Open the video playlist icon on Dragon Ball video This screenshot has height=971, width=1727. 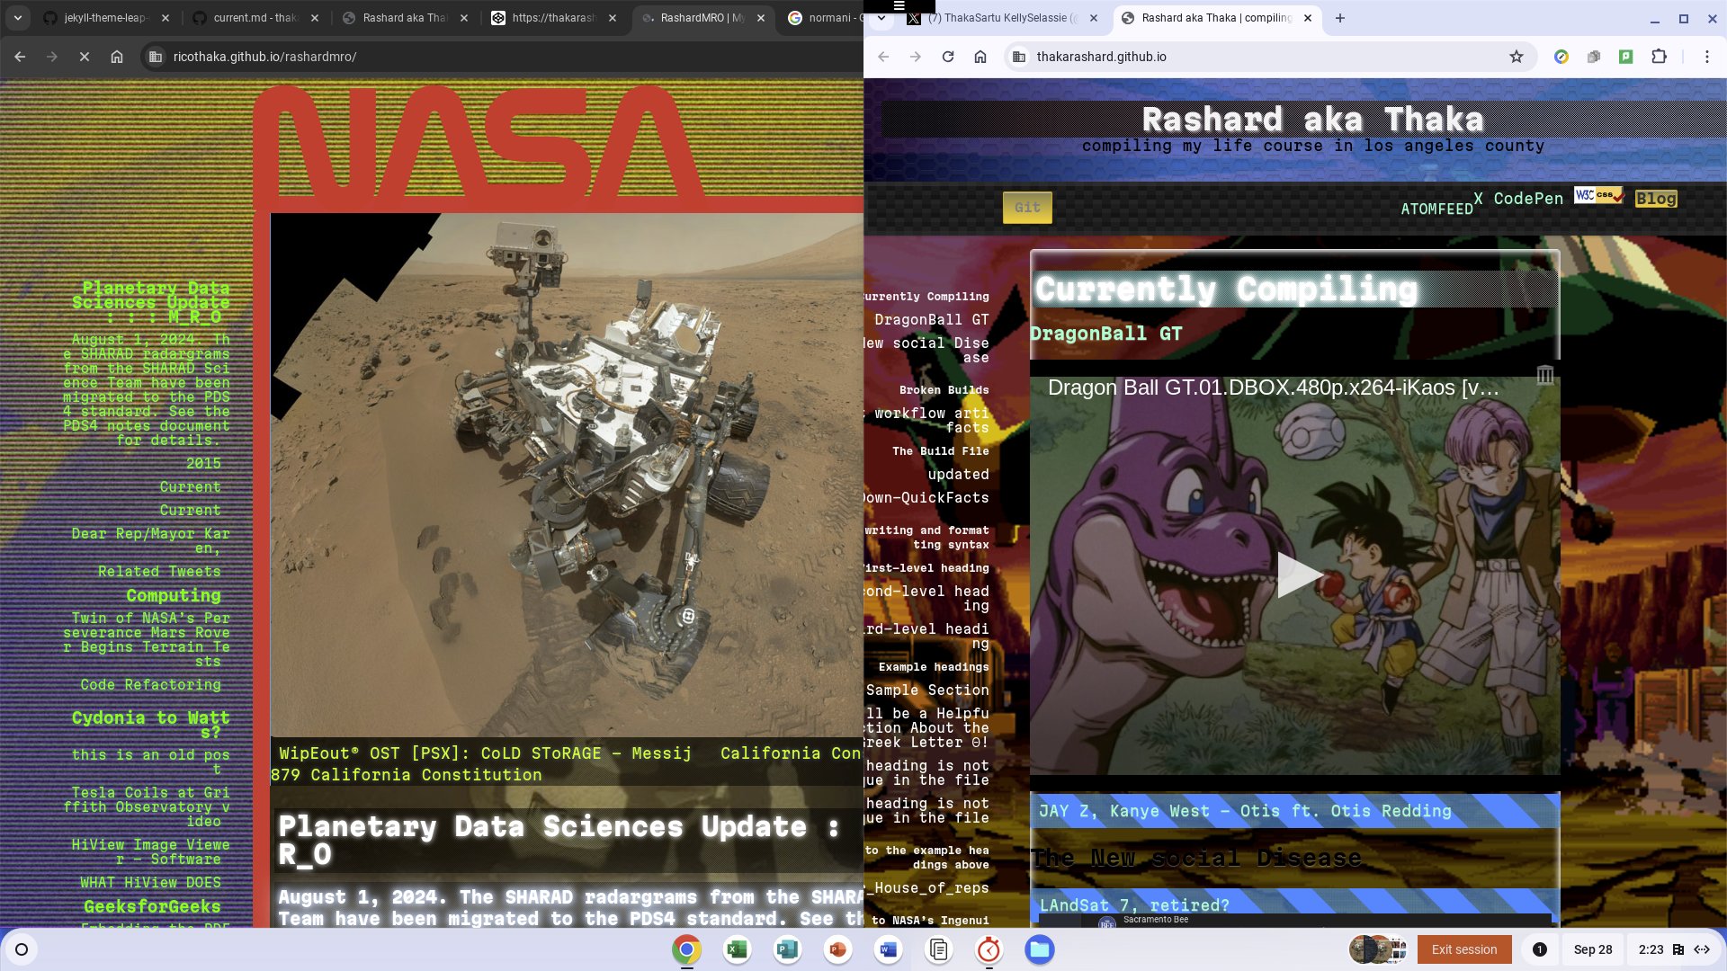point(1544,375)
